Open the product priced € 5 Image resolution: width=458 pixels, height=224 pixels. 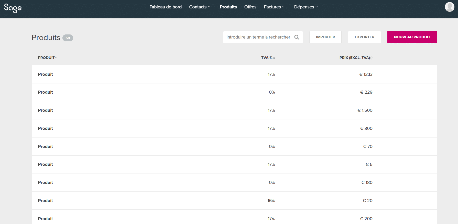tap(234, 164)
